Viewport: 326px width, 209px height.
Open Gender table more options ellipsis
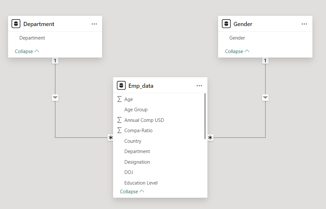coord(304,24)
